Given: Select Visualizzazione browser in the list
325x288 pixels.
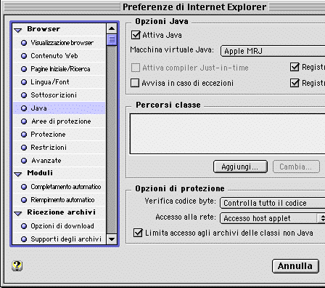Looking at the screenshot, I should pyautogui.click(x=59, y=43).
